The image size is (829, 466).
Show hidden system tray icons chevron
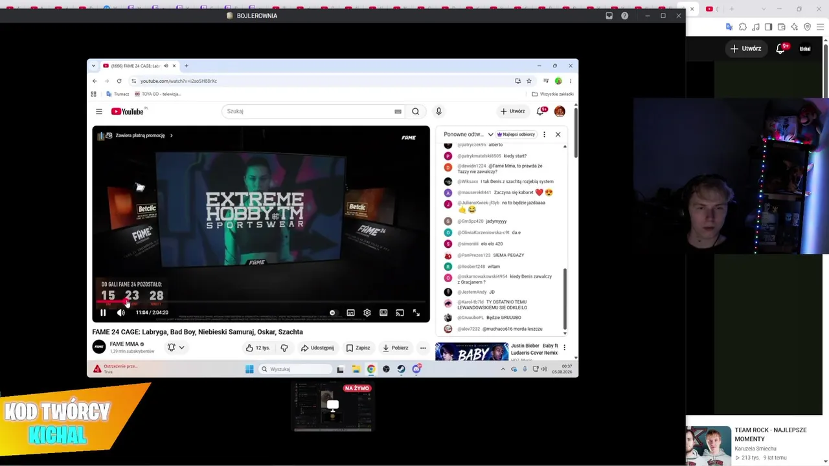503,369
